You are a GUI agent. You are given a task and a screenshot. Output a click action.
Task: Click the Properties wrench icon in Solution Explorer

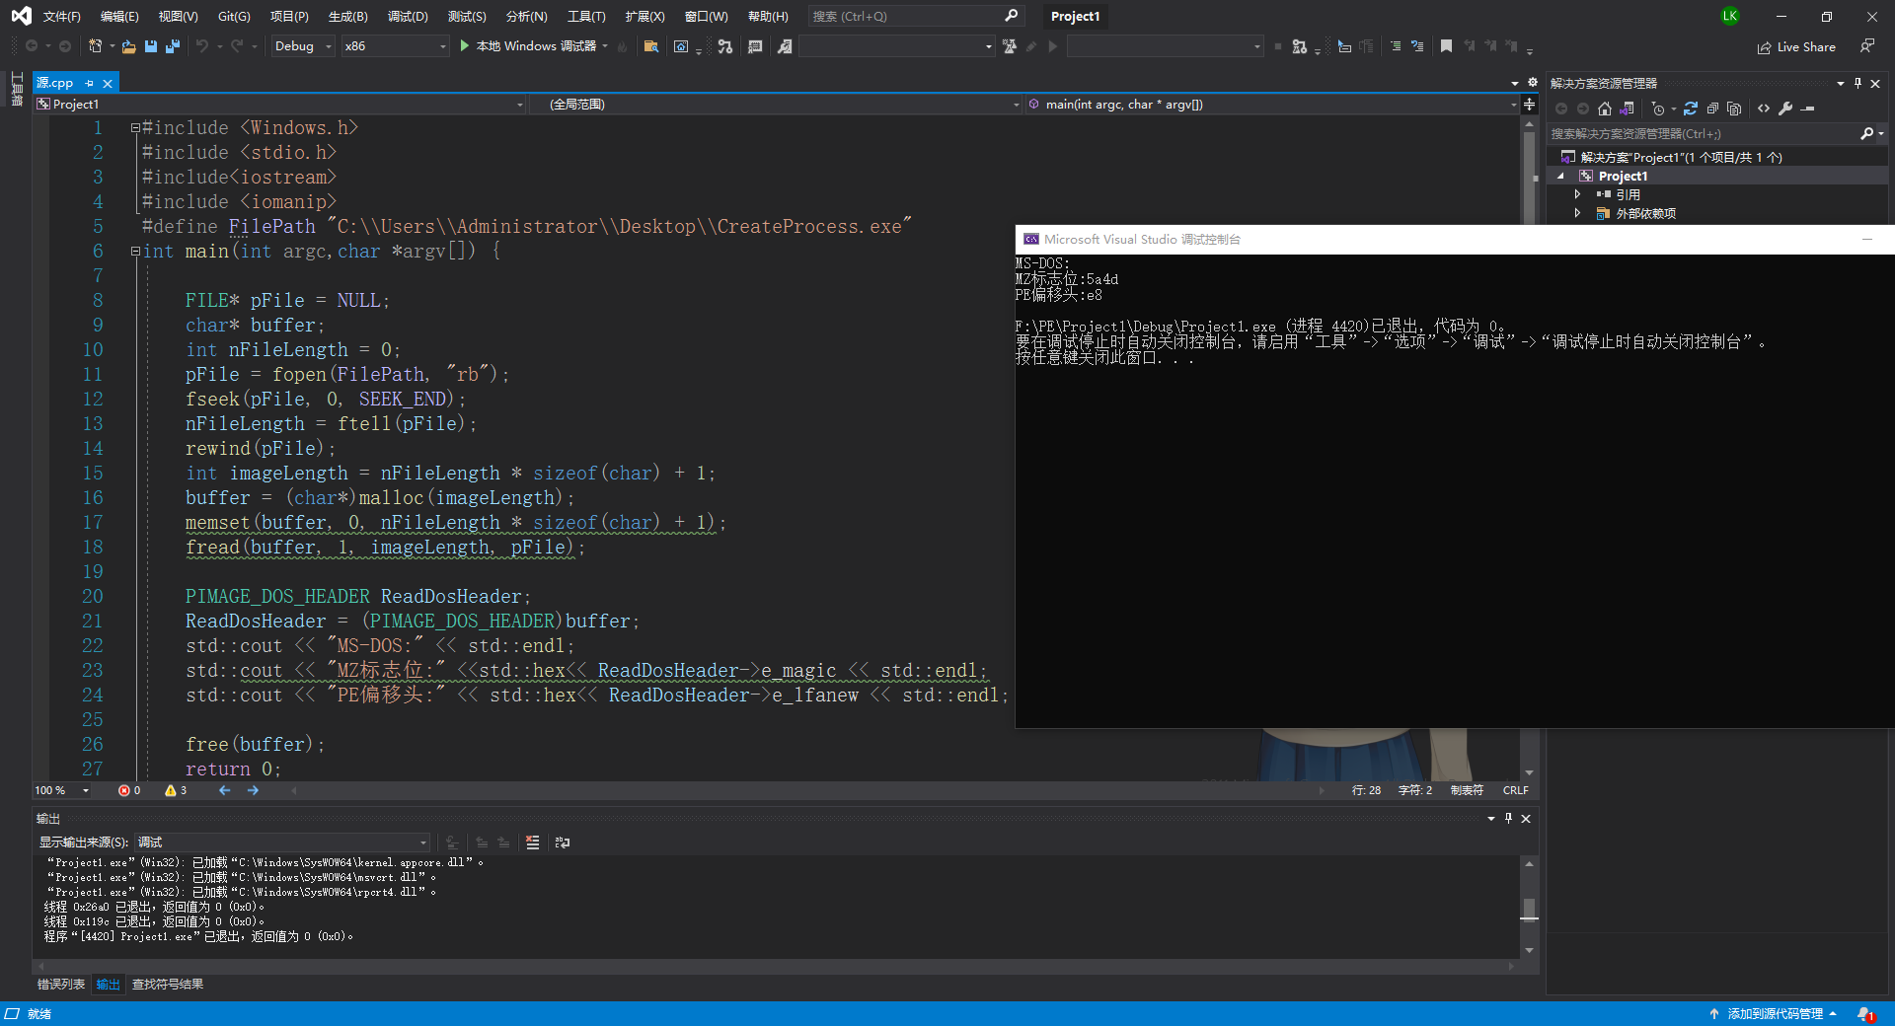click(1785, 109)
